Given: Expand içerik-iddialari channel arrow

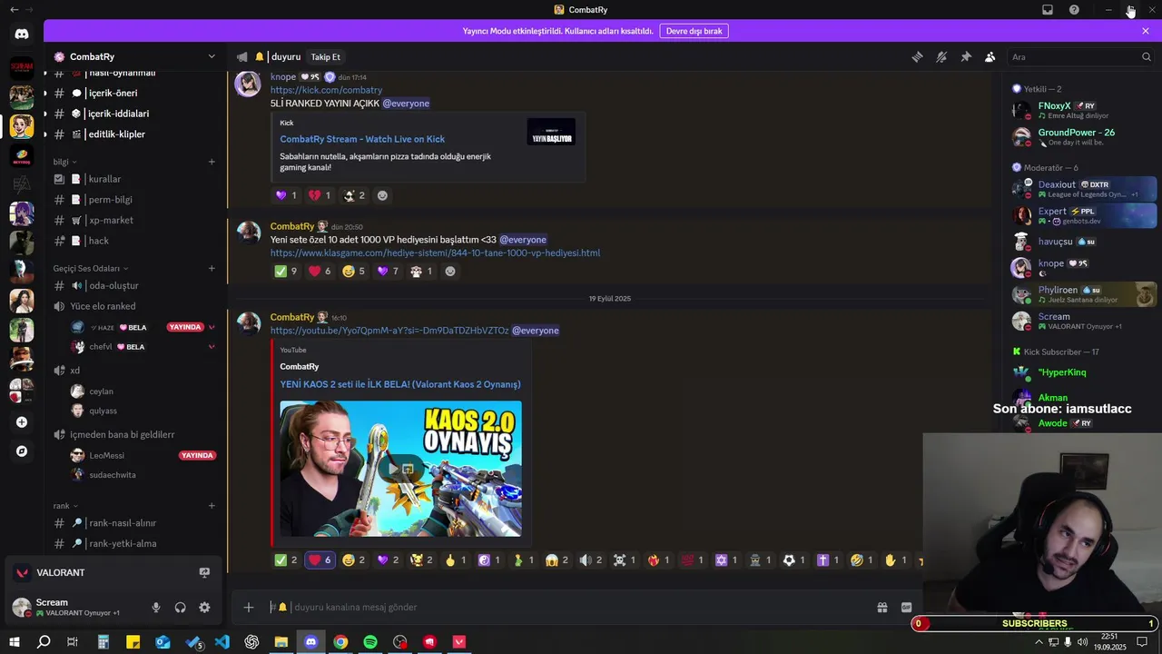Looking at the screenshot, I should click(45, 114).
